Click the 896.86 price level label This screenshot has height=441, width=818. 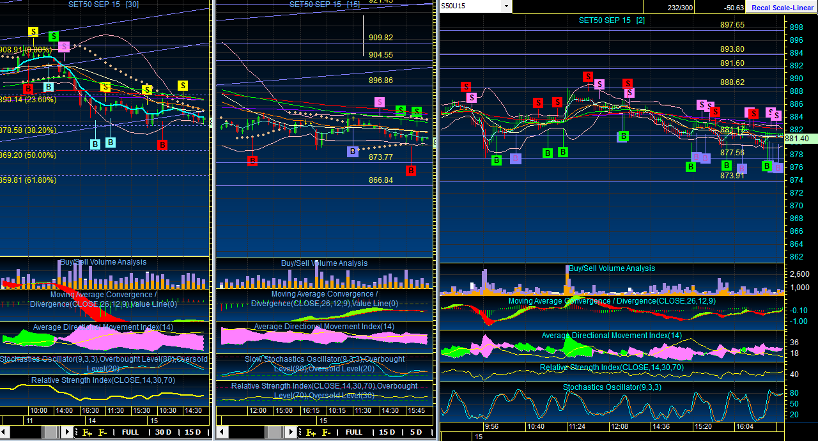(381, 81)
